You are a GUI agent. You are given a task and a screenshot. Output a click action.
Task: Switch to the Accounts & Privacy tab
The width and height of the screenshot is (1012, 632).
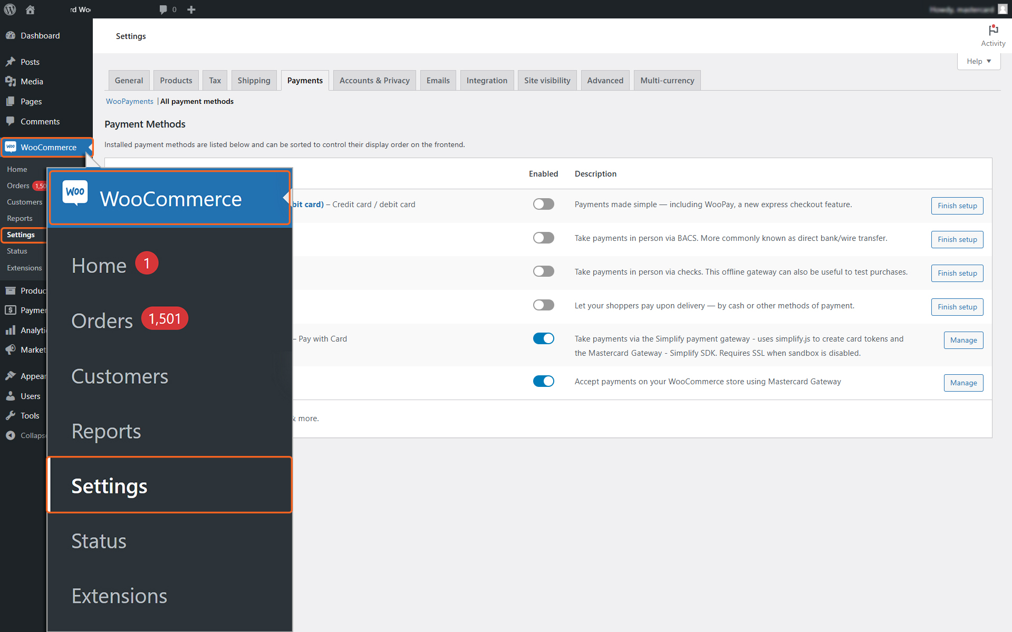(374, 80)
